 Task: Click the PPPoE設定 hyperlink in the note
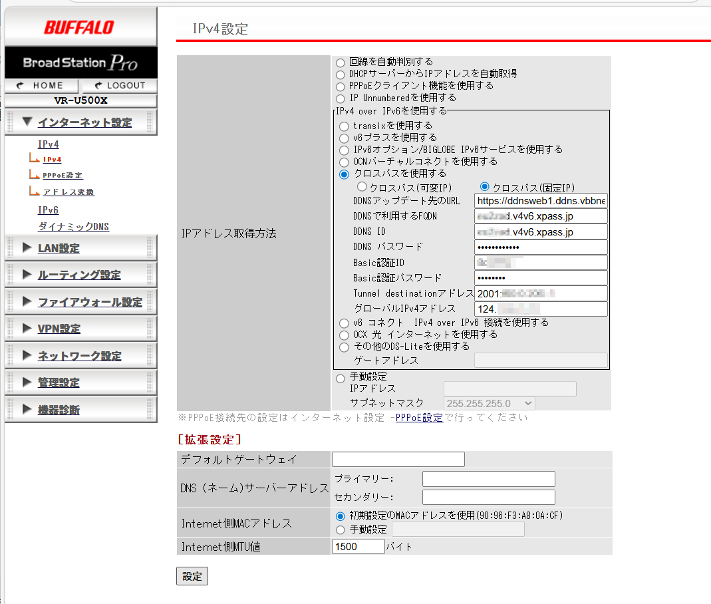(x=419, y=418)
